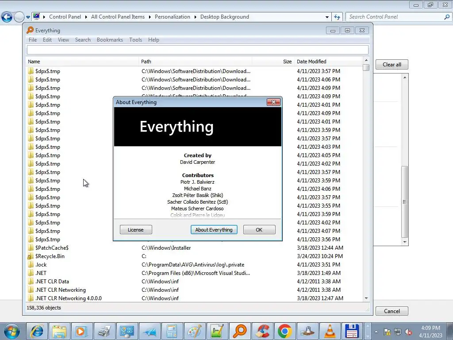This screenshot has width=453, height=340.
Task: Click the muted volume tray icon
Action: click(x=408, y=332)
